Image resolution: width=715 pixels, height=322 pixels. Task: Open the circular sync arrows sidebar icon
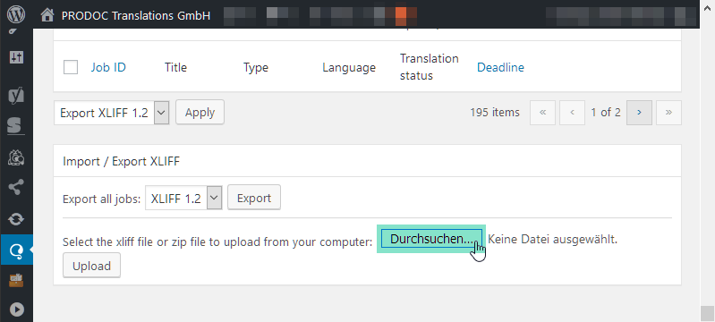[x=16, y=219]
